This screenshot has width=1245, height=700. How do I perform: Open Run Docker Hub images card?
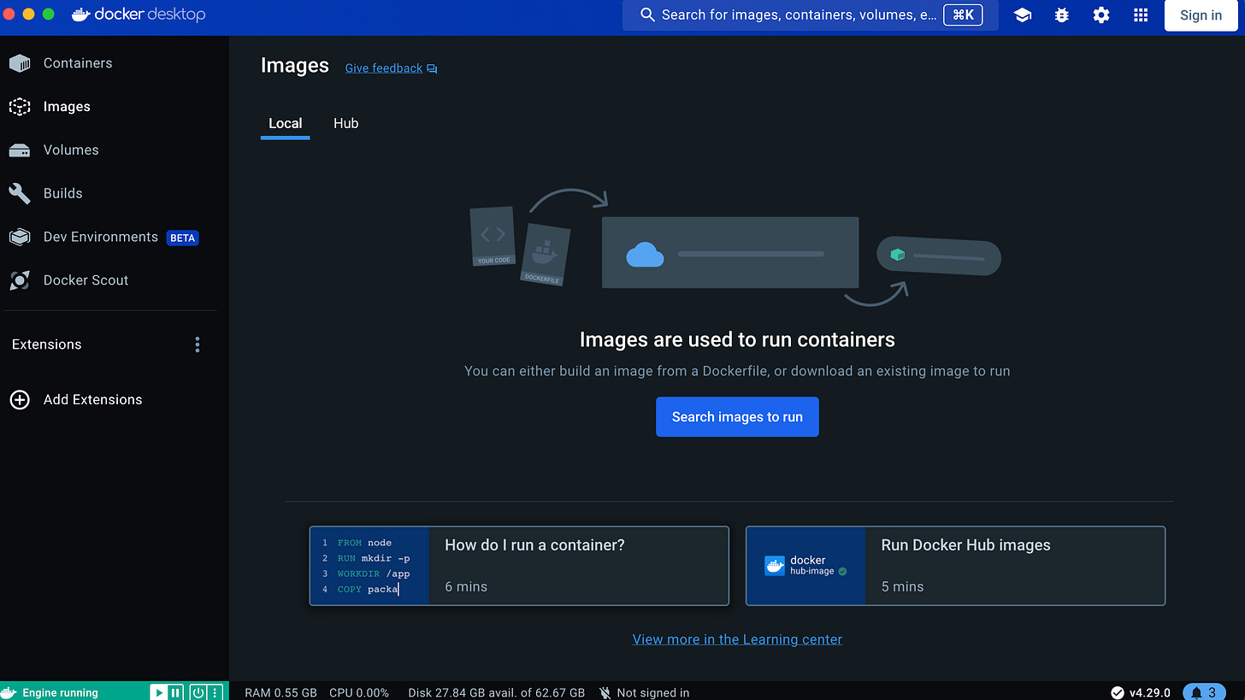pyautogui.click(x=956, y=566)
